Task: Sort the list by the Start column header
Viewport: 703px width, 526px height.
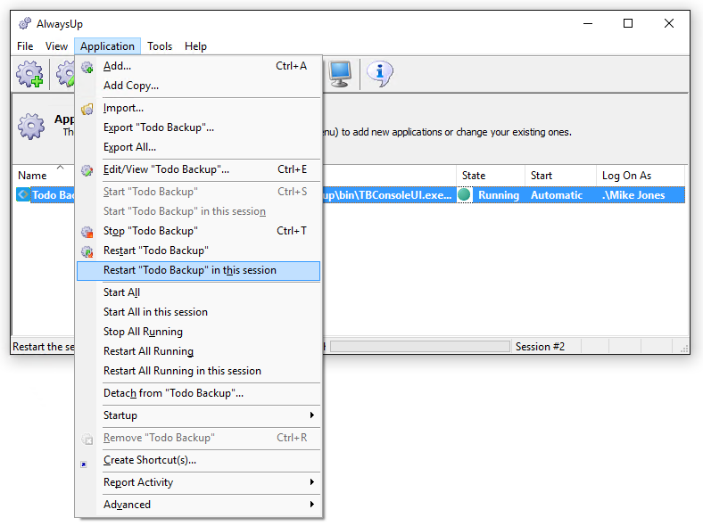Action: pos(560,175)
